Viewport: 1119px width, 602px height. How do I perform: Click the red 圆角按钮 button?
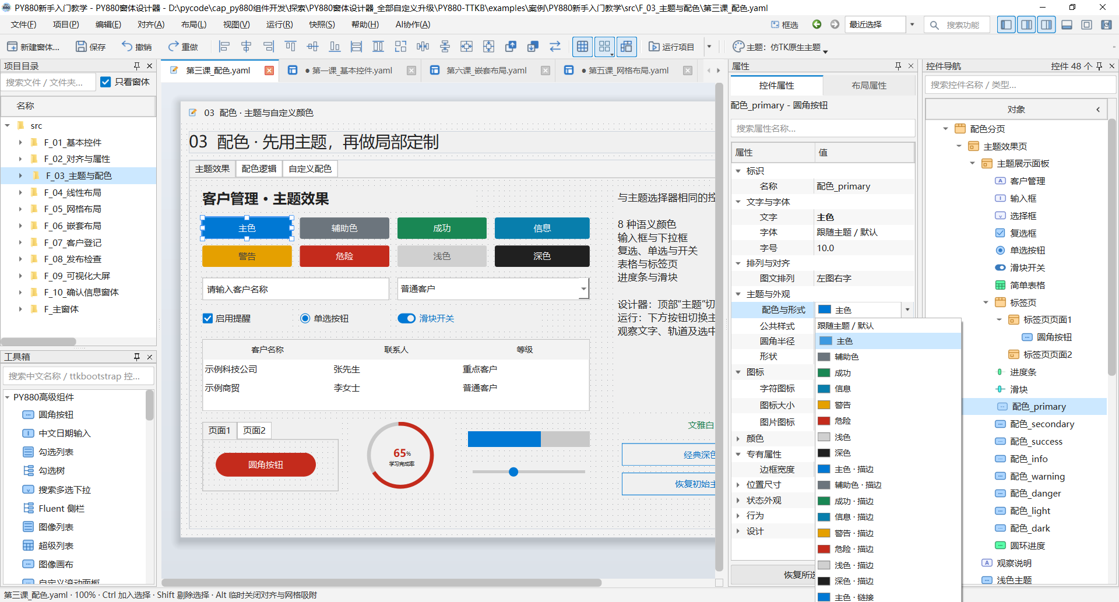point(265,464)
